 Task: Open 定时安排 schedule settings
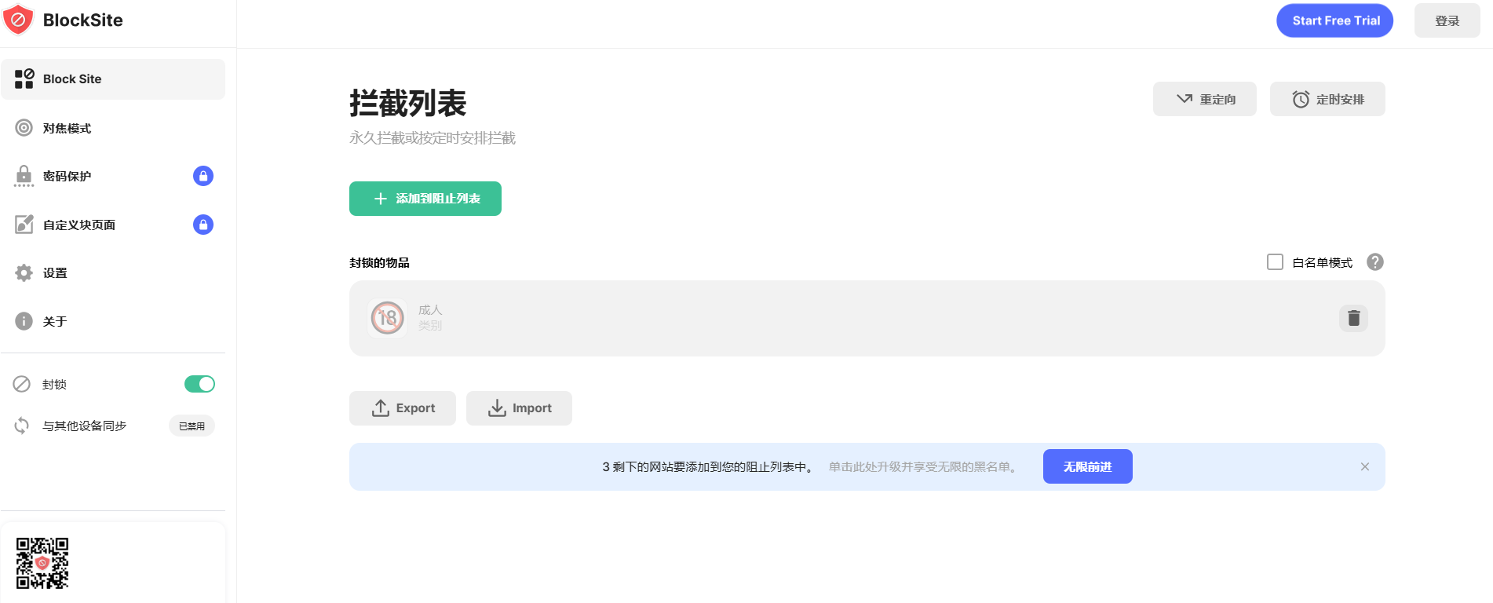(1327, 99)
